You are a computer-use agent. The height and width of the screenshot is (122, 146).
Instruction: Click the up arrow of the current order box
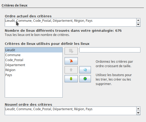[138, 20]
